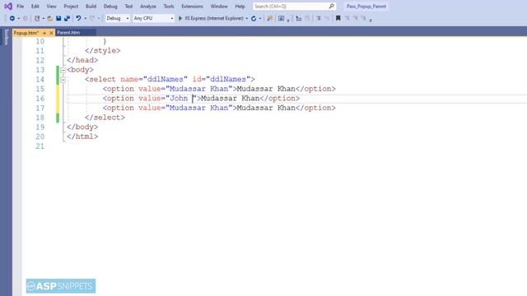
Task: Click the Redo arrow icon
Action: (92, 18)
